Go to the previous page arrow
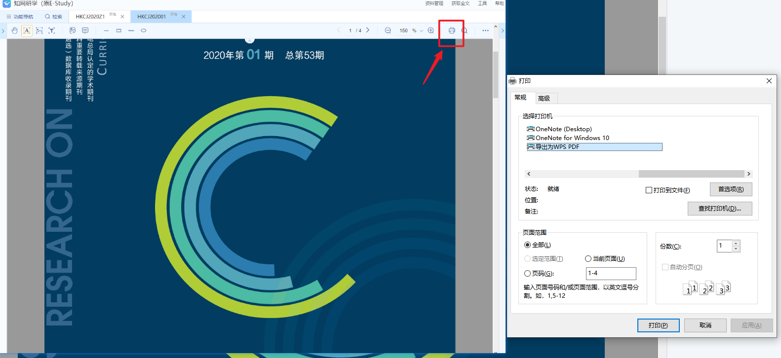781x358 pixels. (x=339, y=30)
